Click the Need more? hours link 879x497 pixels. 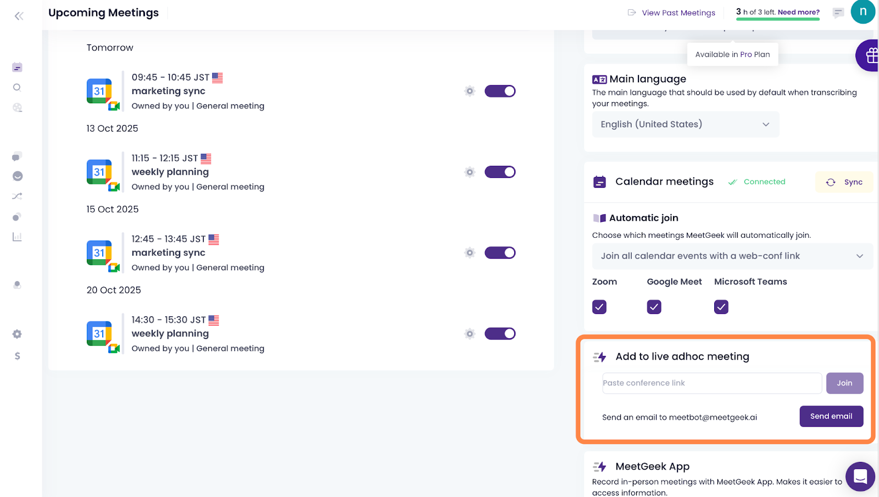(x=798, y=12)
